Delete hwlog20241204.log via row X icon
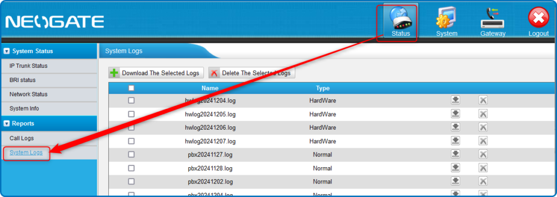The image size is (557, 197). (x=483, y=100)
